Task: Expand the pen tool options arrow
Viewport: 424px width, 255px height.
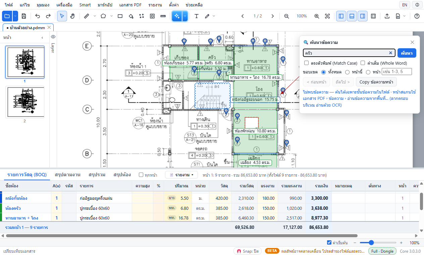Action: [x=214, y=16]
